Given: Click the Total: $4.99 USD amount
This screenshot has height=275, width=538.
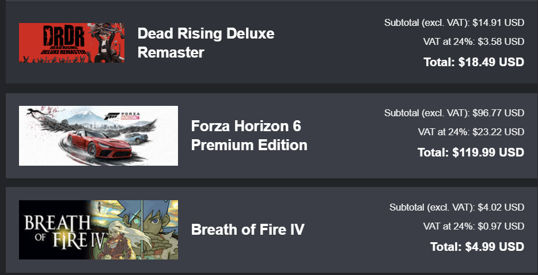Looking at the screenshot, I should click(477, 247).
